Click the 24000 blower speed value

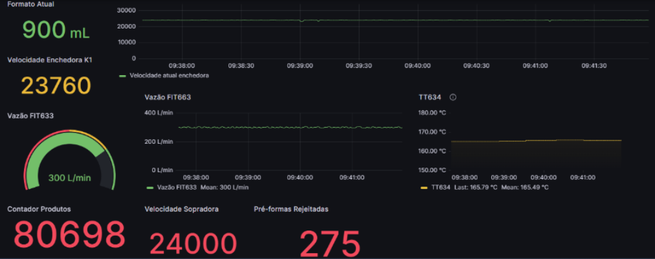pyautogui.click(x=193, y=244)
